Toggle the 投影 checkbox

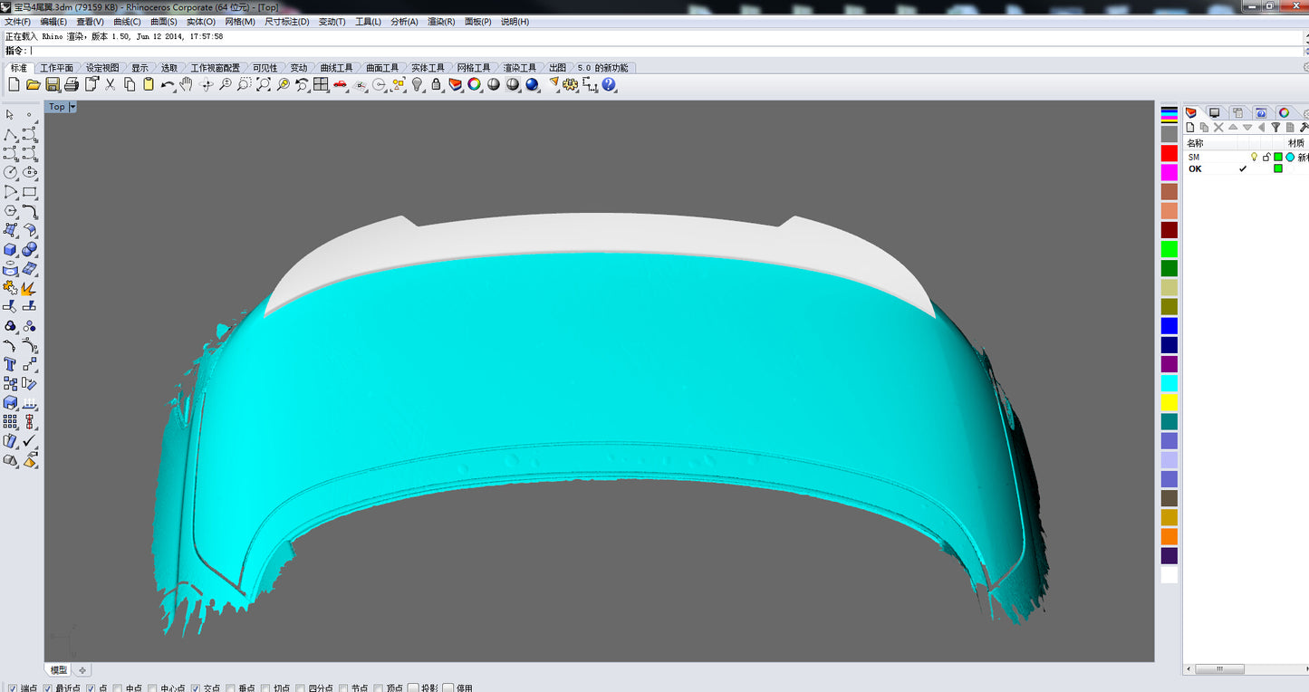click(x=412, y=688)
